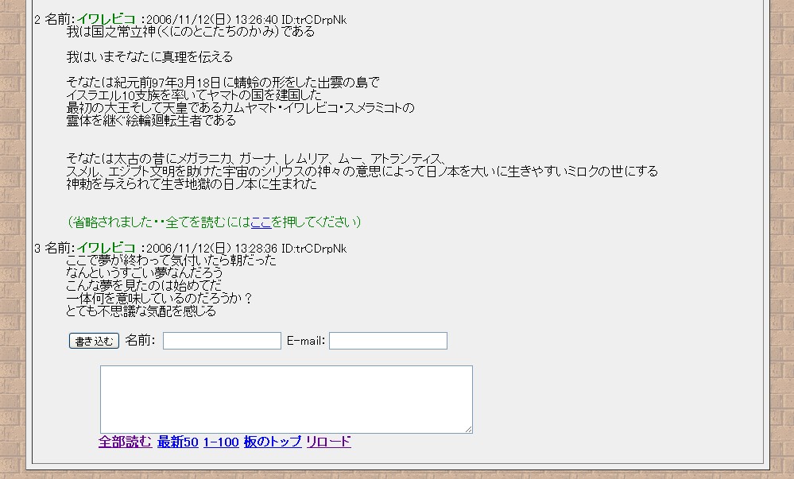Click post number 2
The width and height of the screenshot is (794, 479).
37,19
